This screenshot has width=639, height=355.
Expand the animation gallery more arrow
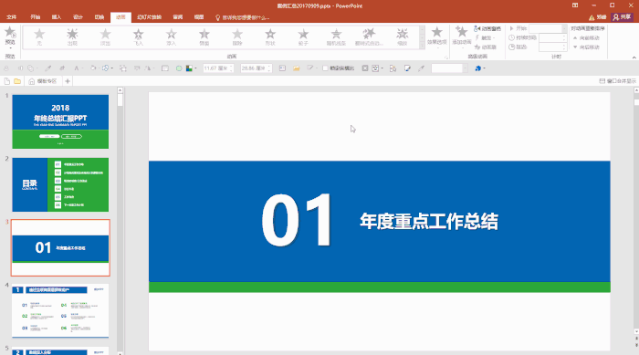(422, 46)
